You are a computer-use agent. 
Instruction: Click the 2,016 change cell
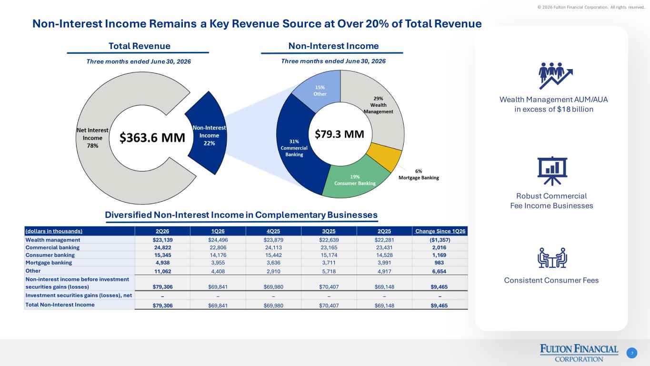pos(440,247)
